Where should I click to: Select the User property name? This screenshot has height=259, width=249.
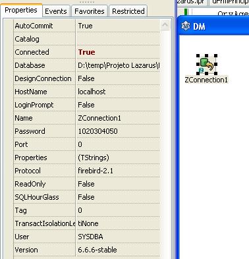22,237
